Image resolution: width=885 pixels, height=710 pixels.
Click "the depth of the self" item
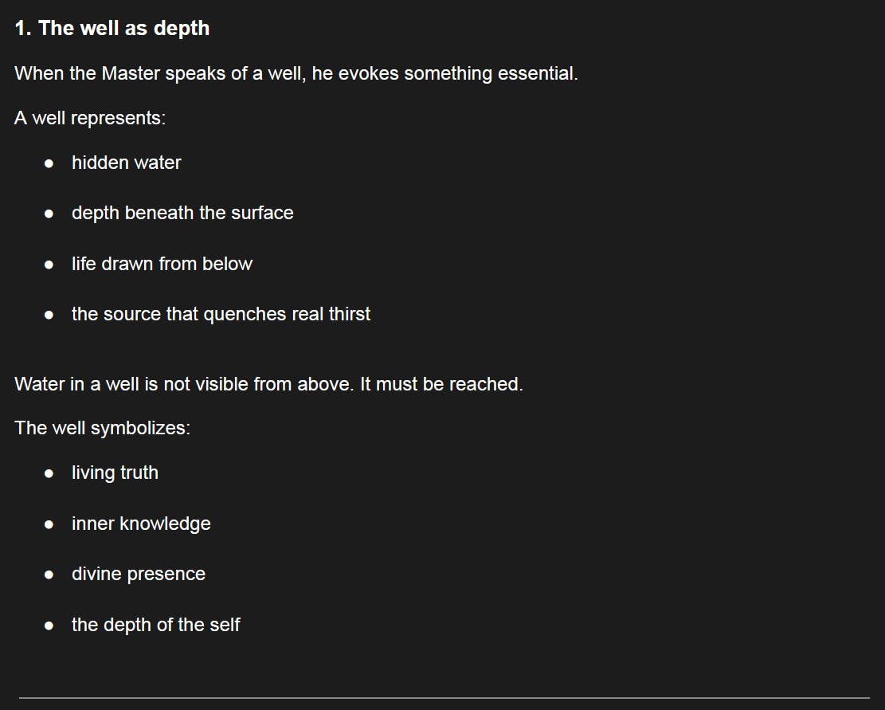(x=155, y=625)
